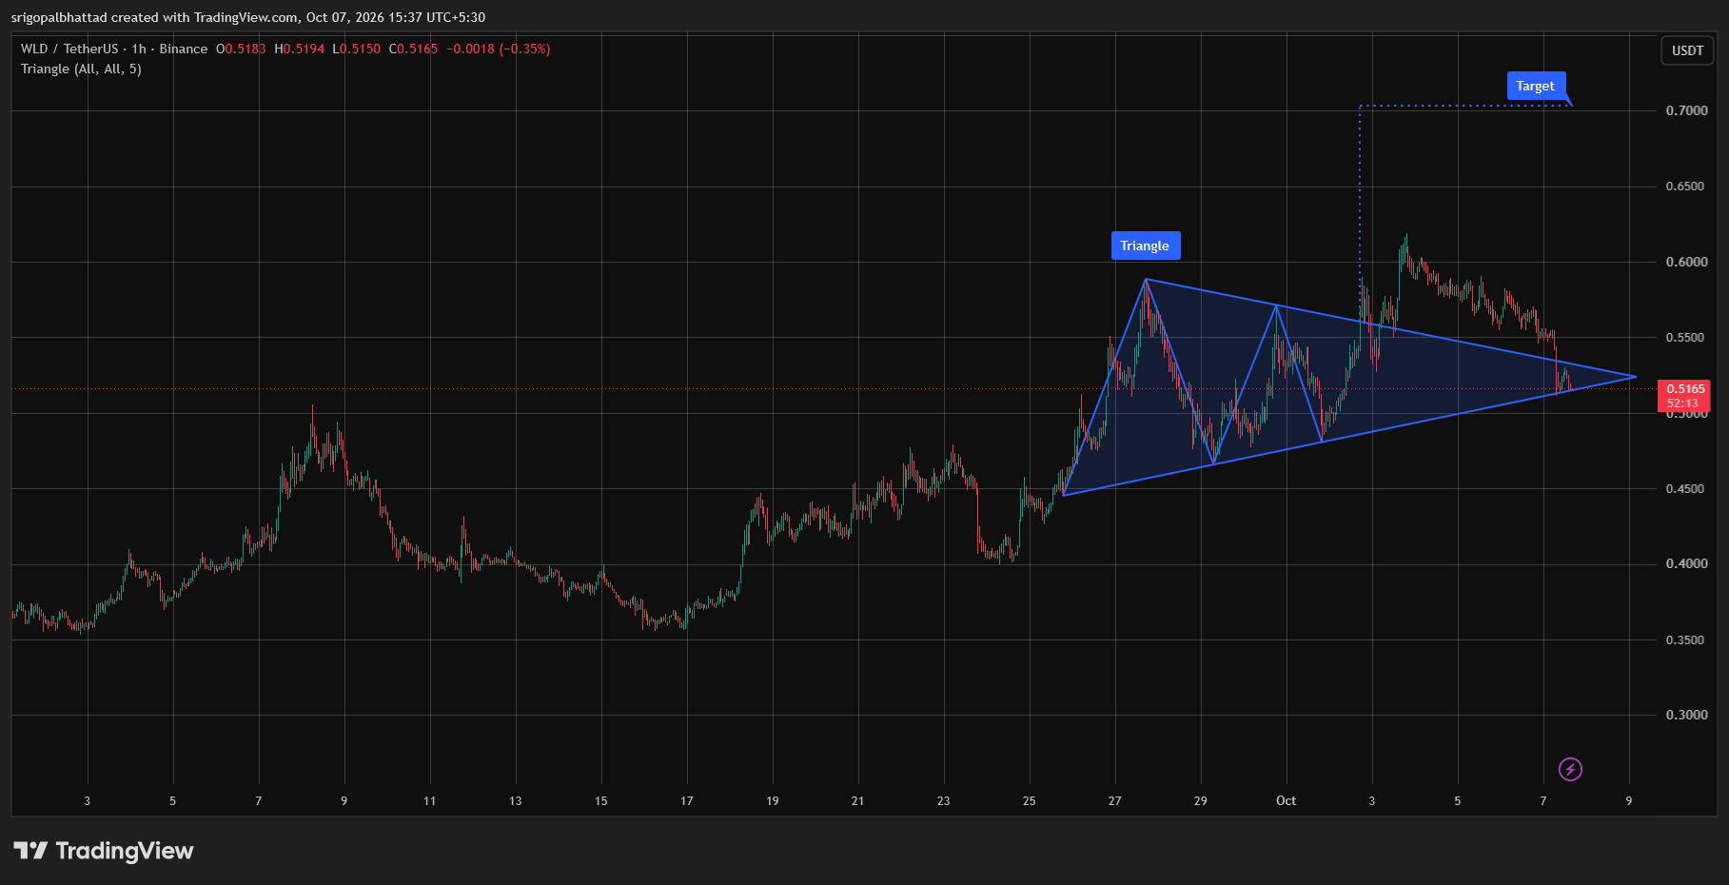Click the TradingView logo at bottom
This screenshot has height=885, width=1729.
[x=104, y=851]
